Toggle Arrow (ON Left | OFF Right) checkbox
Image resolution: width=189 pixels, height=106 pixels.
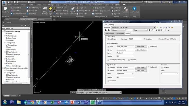pos(159,39)
